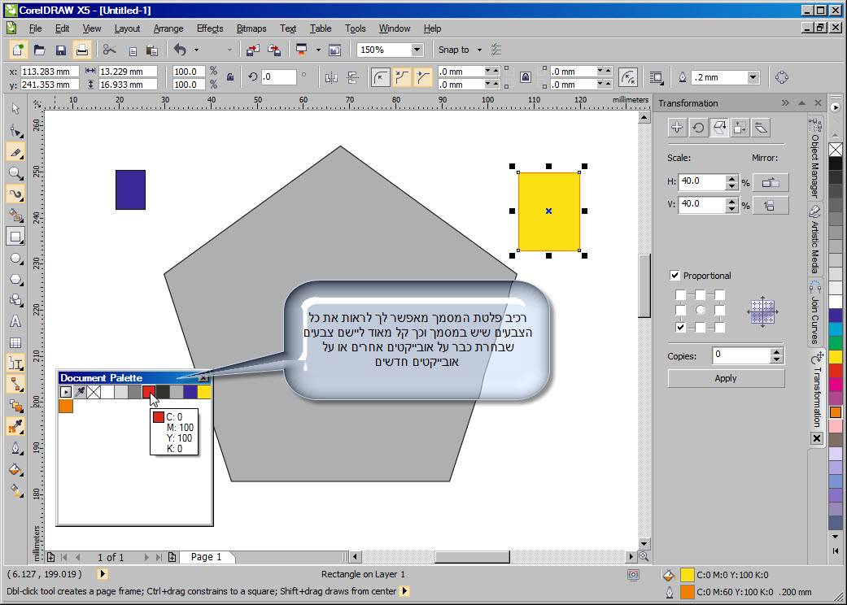
Task: Expand the Snap to dropdown
Action: coord(479,50)
